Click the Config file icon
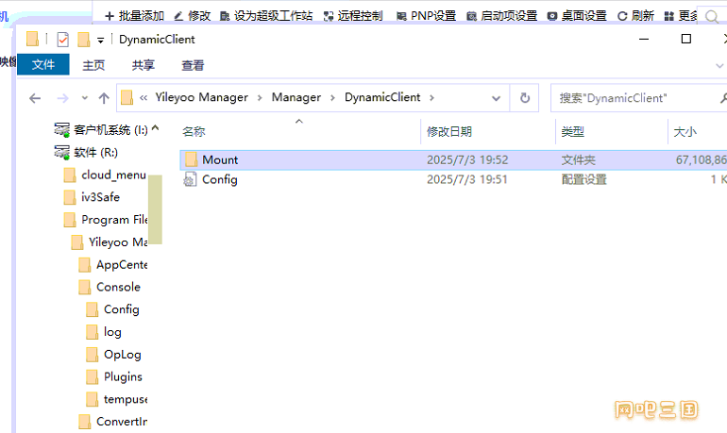 190,179
